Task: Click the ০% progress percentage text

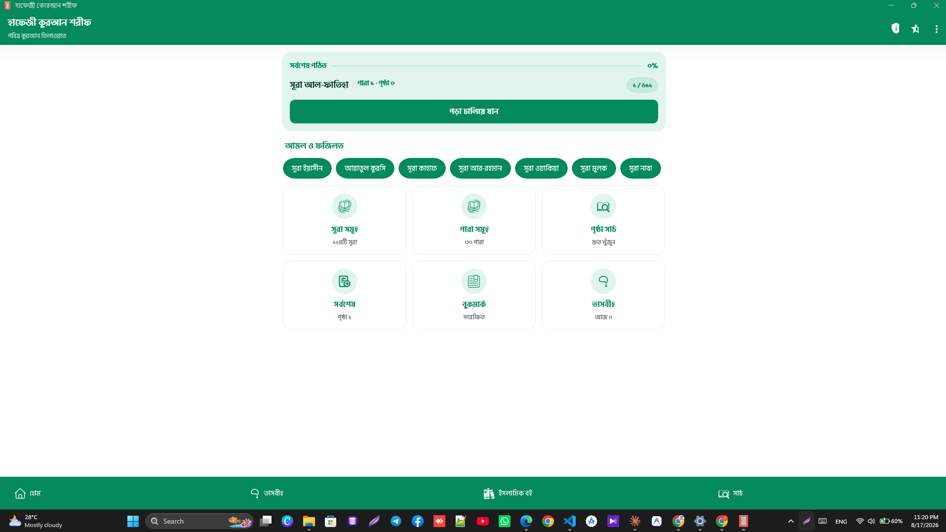Action: [x=652, y=66]
